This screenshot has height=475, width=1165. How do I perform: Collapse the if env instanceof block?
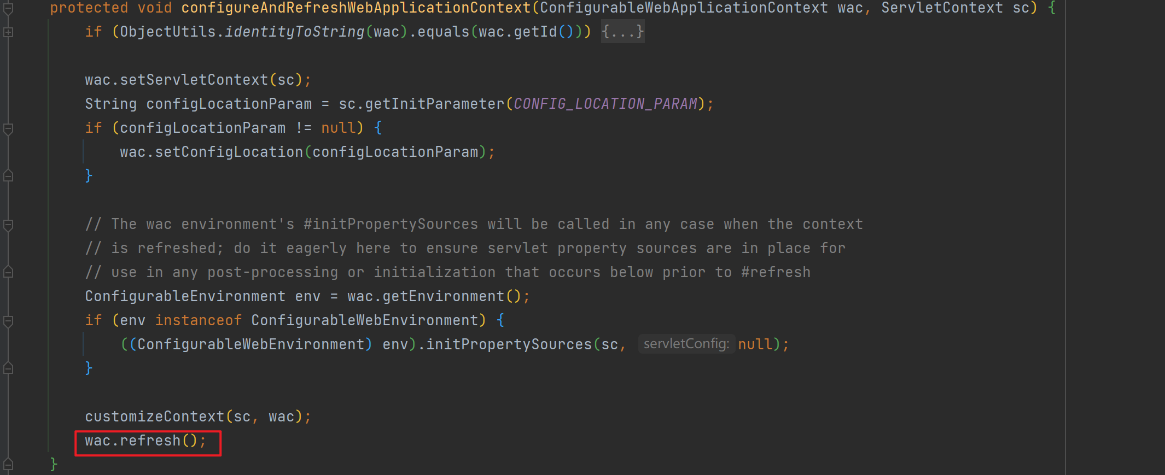coord(8,321)
